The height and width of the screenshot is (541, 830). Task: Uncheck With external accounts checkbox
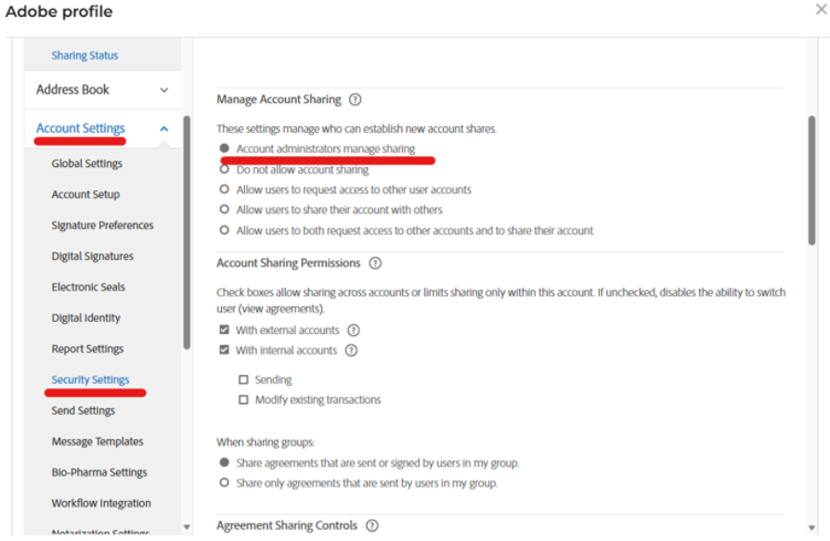point(224,330)
